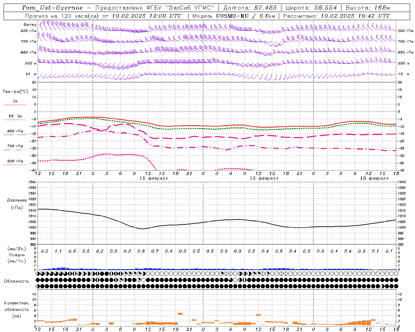Select the 3-hour precipitation value '1.1'
Image resolution: width=415 pixels, height=332 pixels.
point(58,251)
